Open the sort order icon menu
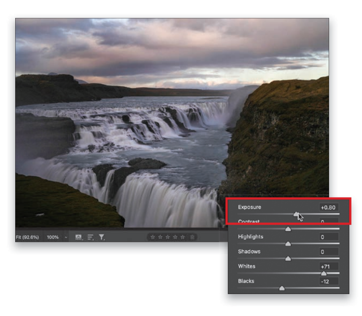This screenshot has height=316, width=362. pyautogui.click(x=90, y=237)
